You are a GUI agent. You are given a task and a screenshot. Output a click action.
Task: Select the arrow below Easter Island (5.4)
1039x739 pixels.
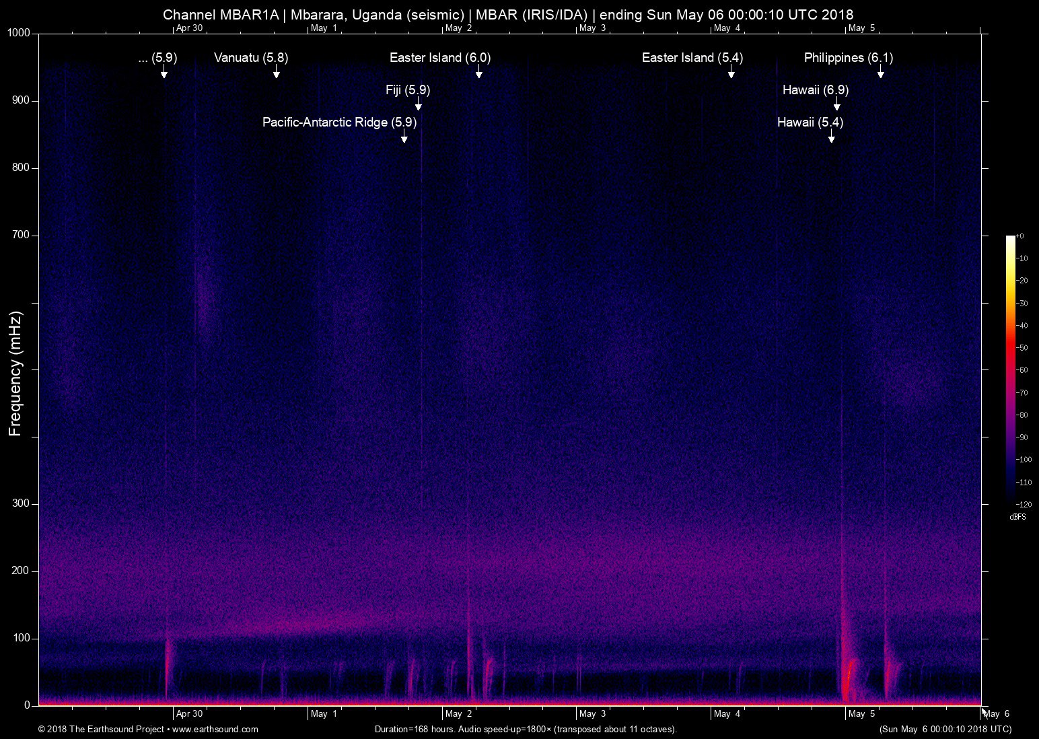731,72
